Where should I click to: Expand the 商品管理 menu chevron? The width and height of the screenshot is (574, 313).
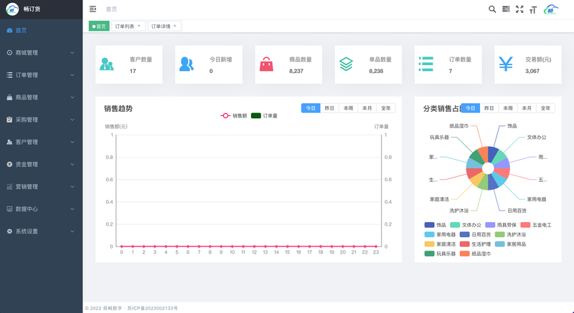tap(72, 97)
